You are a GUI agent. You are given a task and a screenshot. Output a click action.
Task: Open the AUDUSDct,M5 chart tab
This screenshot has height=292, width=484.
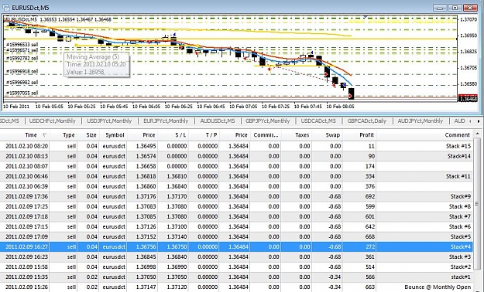pos(218,121)
